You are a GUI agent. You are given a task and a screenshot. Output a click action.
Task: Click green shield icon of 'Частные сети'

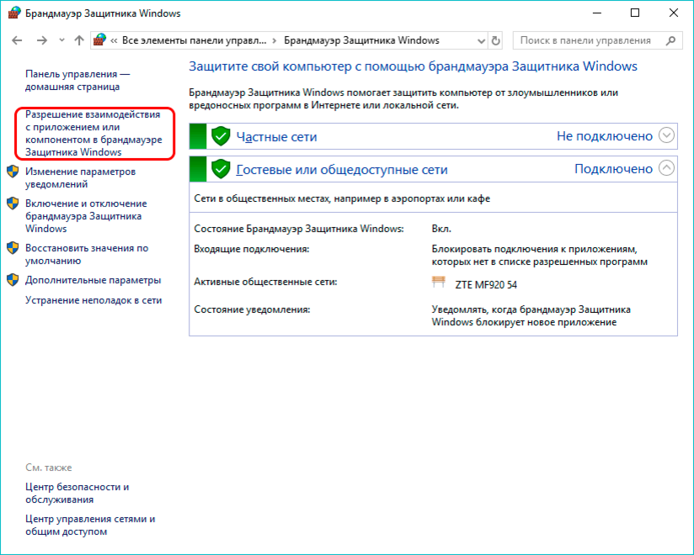(x=221, y=136)
